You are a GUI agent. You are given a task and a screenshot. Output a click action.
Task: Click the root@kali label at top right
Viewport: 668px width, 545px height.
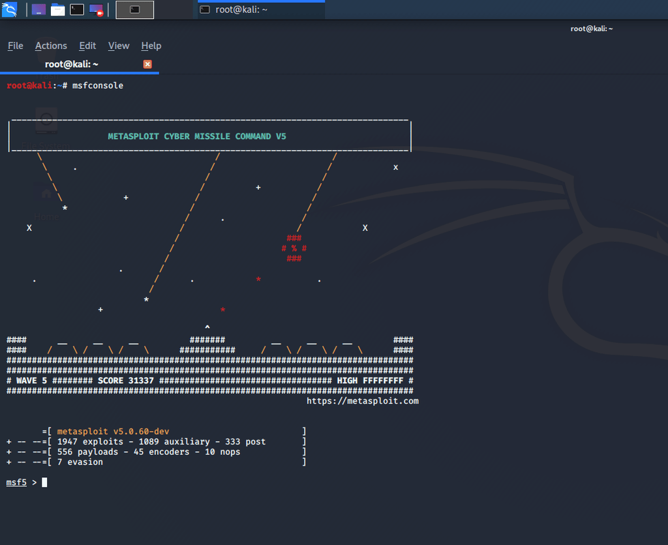coord(592,28)
